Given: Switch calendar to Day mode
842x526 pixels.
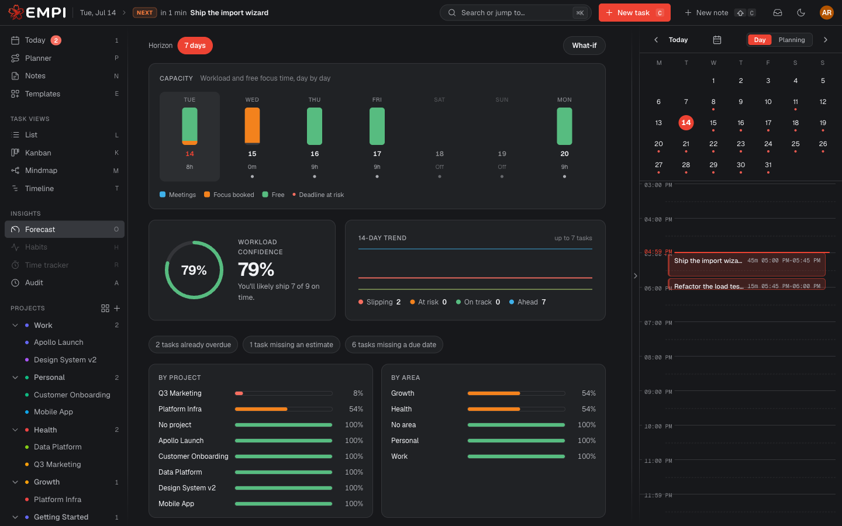Looking at the screenshot, I should pos(760,40).
